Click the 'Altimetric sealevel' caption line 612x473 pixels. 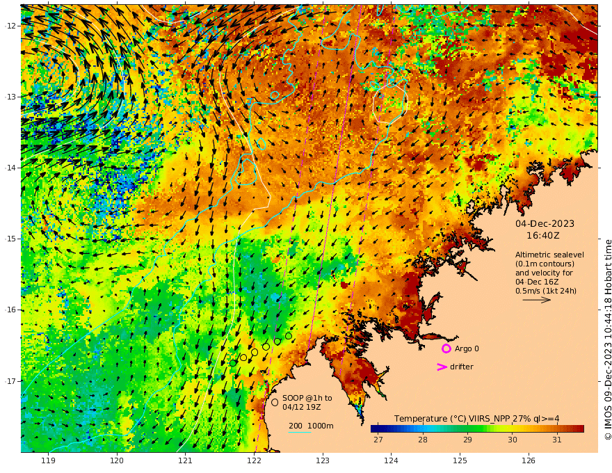click(549, 255)
